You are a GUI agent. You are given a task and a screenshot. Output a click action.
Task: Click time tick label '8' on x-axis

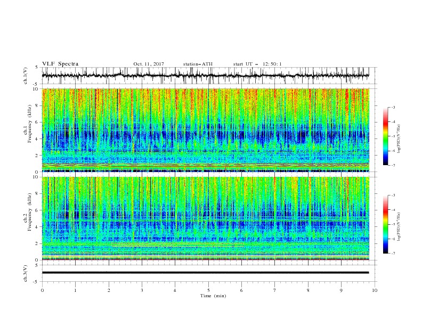click(308, 290)
